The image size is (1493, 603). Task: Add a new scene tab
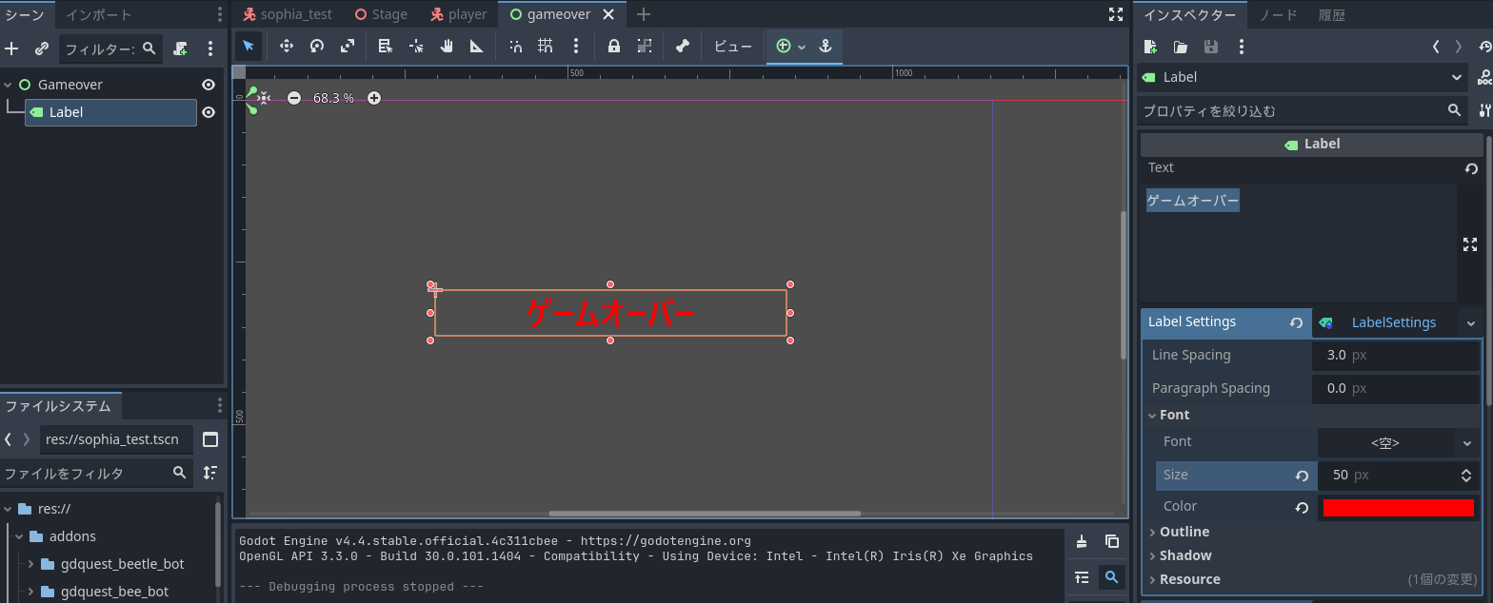coord(644,14)
